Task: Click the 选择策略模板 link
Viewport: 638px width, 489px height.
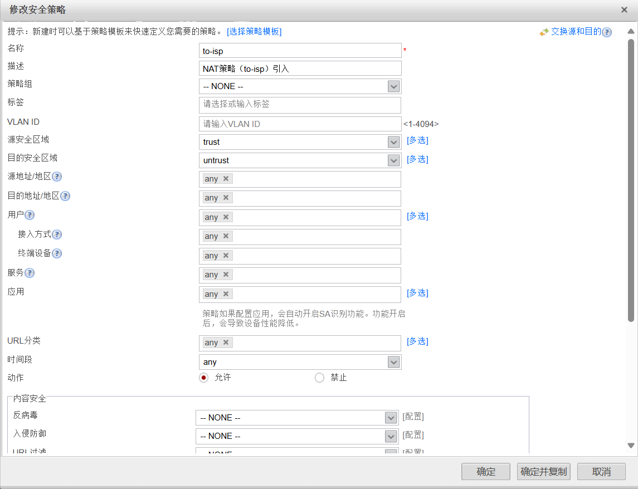Action: [254, 32]
